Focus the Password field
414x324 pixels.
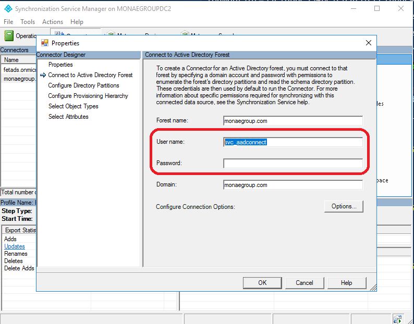[293, 164]
